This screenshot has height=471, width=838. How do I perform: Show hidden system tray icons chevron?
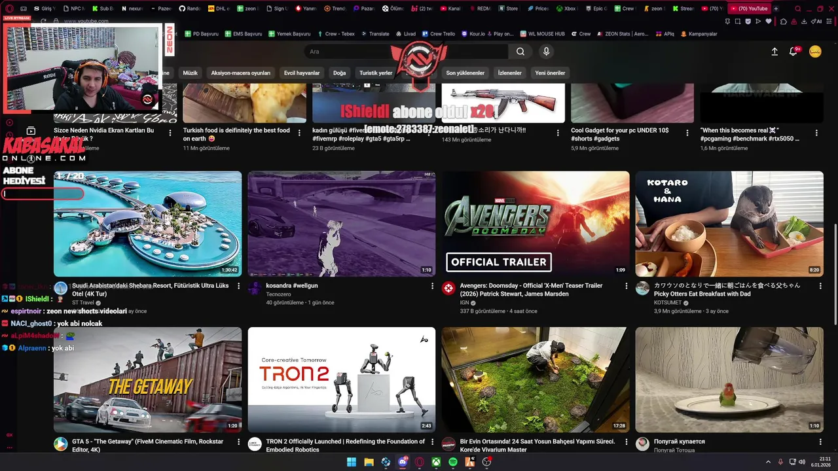tap(769, 462)
